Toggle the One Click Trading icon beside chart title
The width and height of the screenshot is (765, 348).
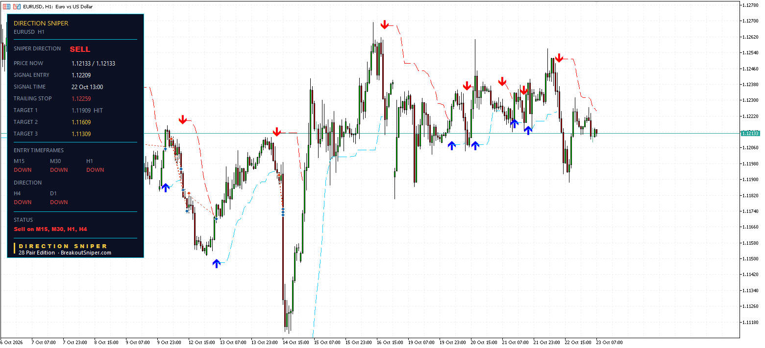pyautogui.click(x=17, y=7)
